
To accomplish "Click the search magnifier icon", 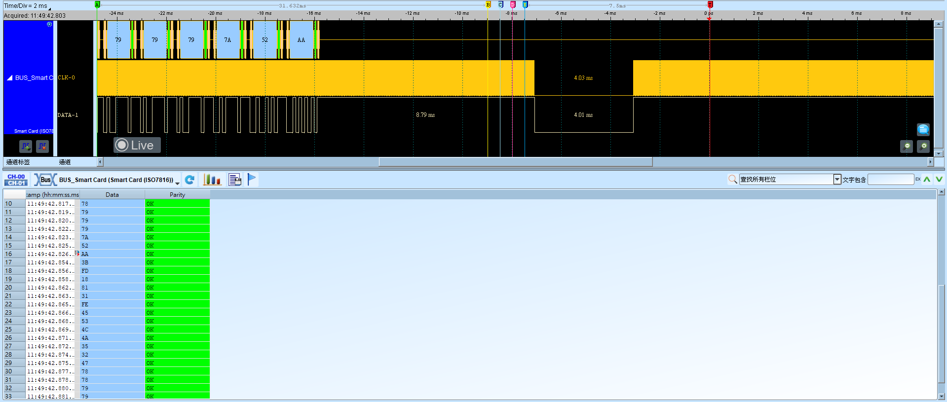I will 733,179.
